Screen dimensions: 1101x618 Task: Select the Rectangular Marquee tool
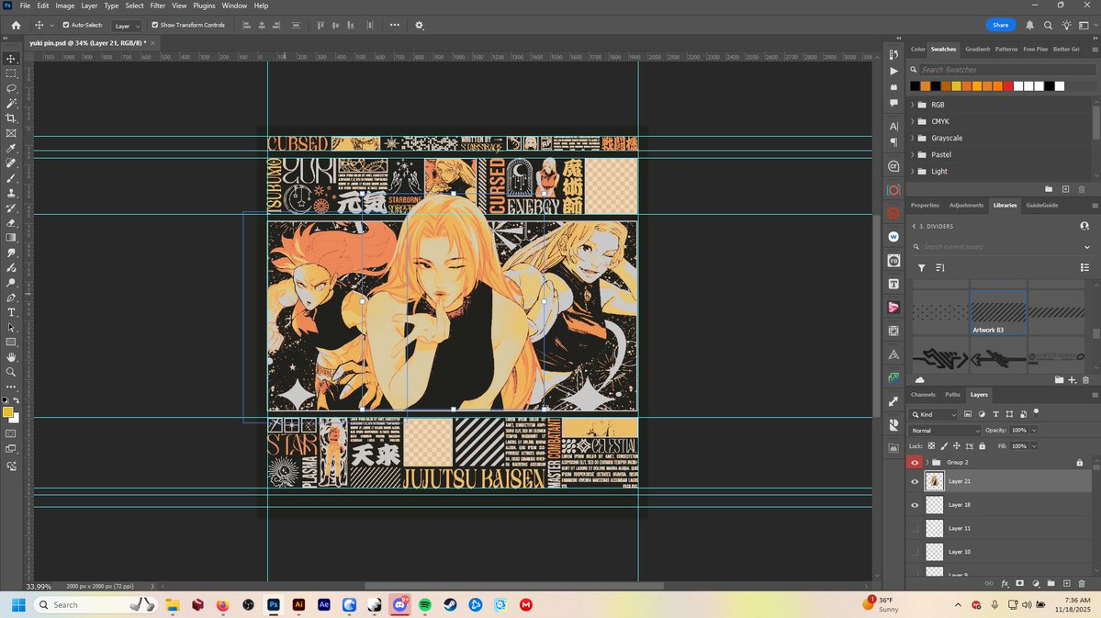pyautogui.click(x=11, y=73)
